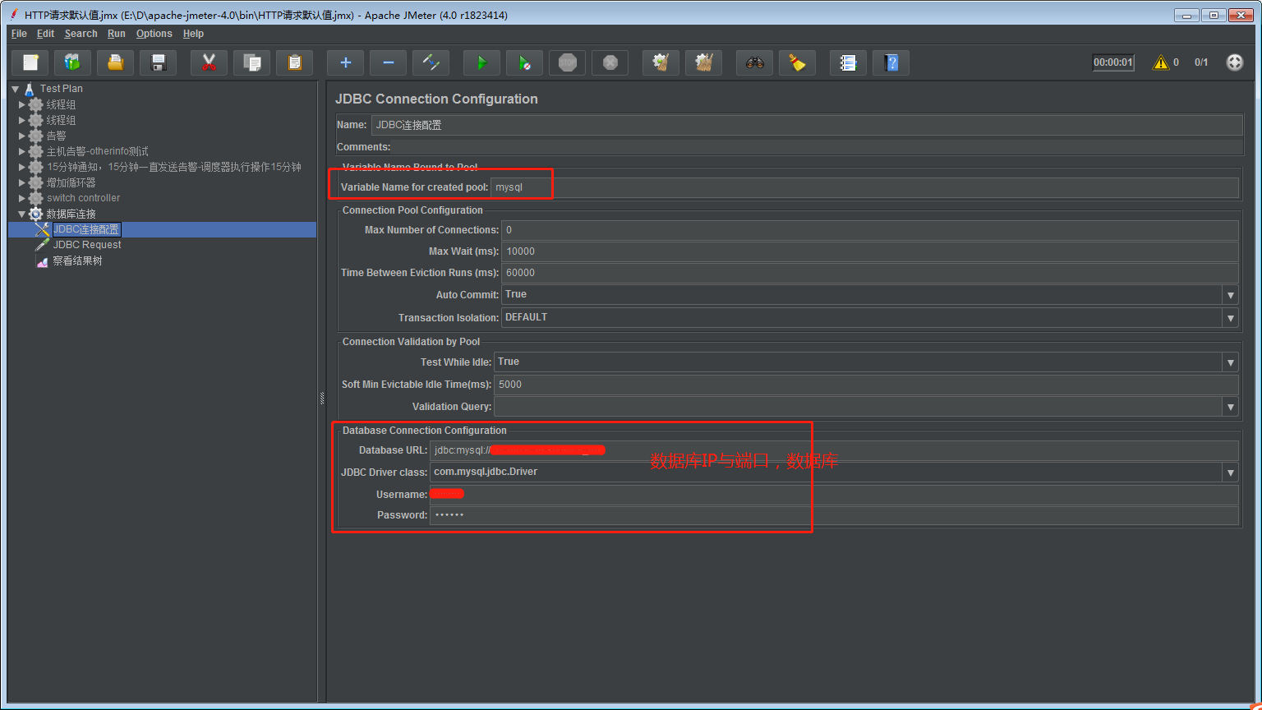Viewport: 1262px width, 710px height.
Task: Click the 00:00:01 elapsed time display
Action: click(1112, 62)
